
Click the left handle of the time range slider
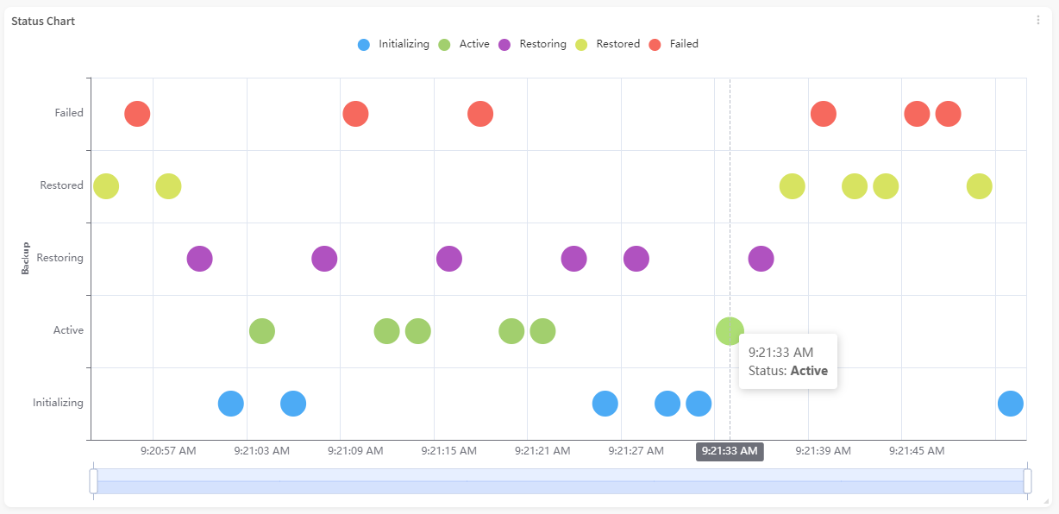(x=93, y=481)
